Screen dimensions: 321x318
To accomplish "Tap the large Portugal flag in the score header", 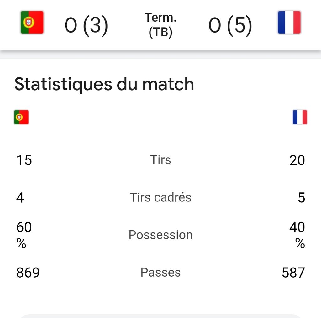I will (x=32, y=22).
